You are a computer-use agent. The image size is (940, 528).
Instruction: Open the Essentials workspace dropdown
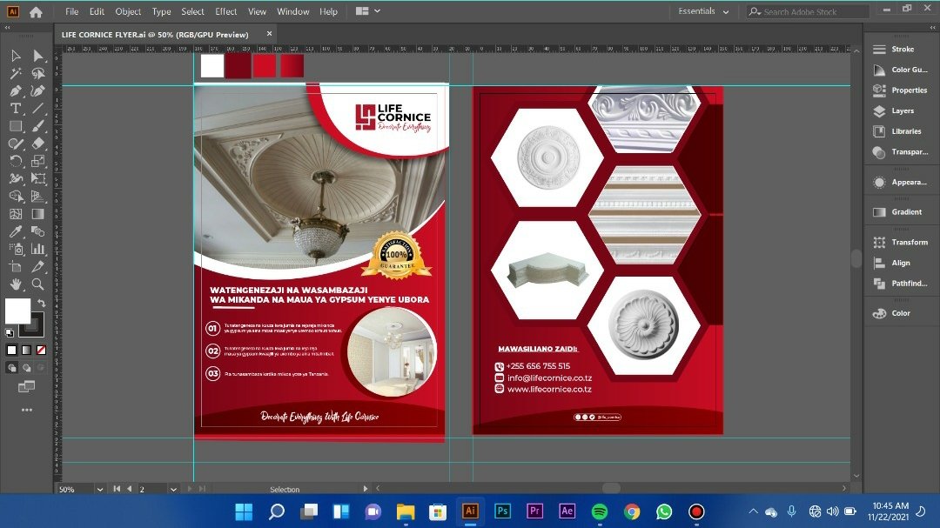pos(703,11)
